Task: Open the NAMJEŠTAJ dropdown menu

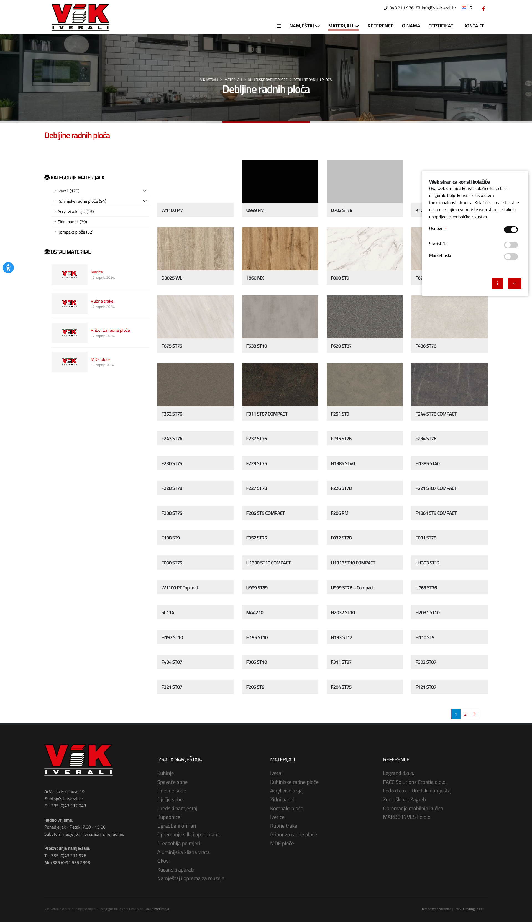Action: click(x=304, y=26)
